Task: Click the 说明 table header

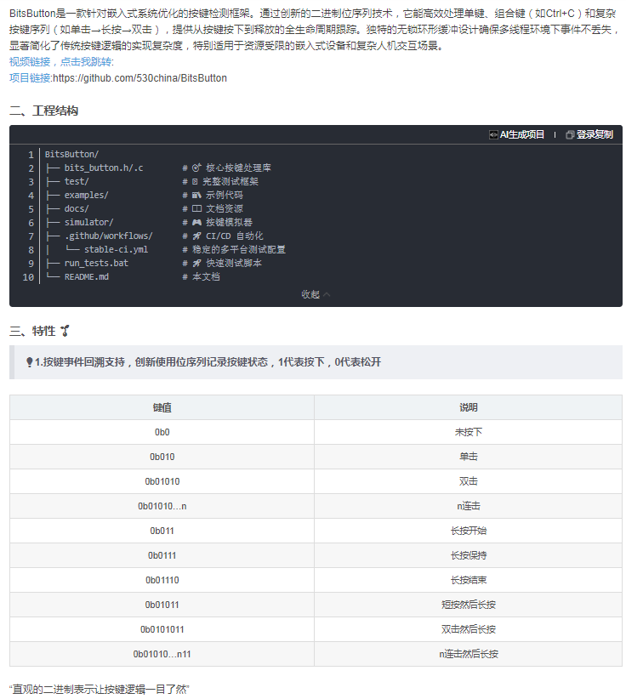Action: (468, 407)
